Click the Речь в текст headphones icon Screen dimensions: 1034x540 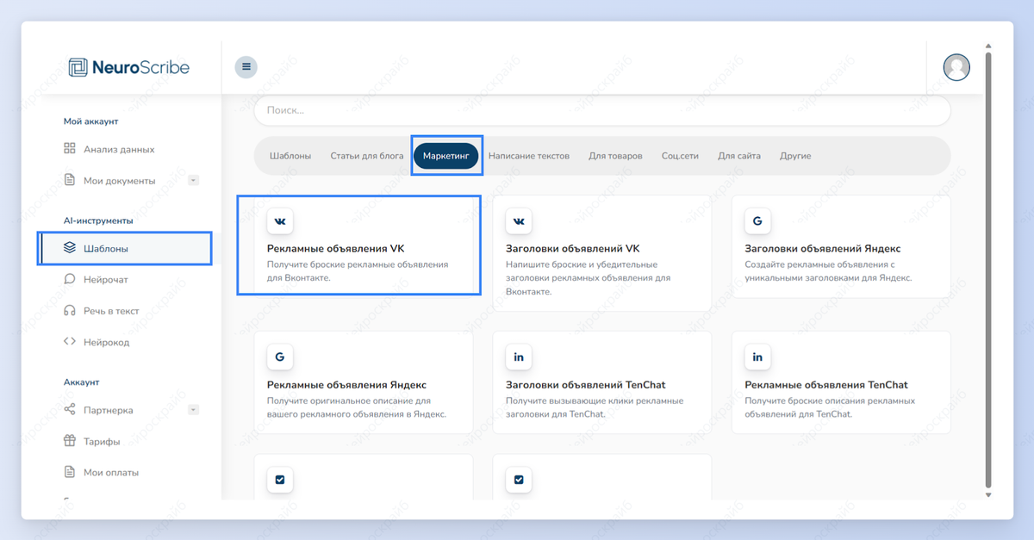click(70, 310)
